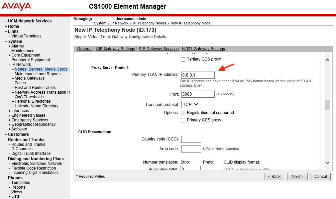Open Routes and Trunks sub-item
The width and height of the screenshot is (336, 199).
(x=28, y=144)
